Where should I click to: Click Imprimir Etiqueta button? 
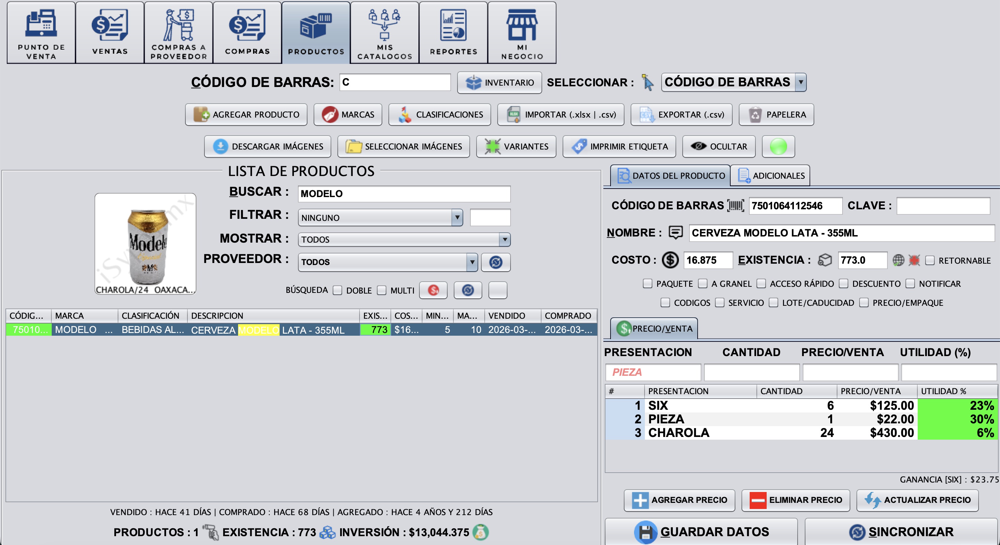pos(619,146)
